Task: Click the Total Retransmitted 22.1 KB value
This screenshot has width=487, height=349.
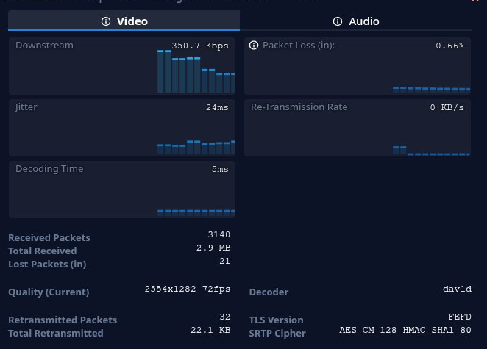Action: pos(210,330)
